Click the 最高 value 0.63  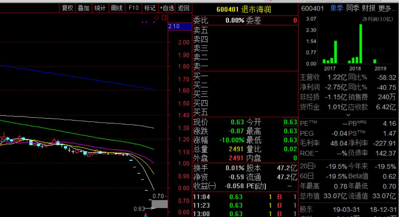coord(291,131)
